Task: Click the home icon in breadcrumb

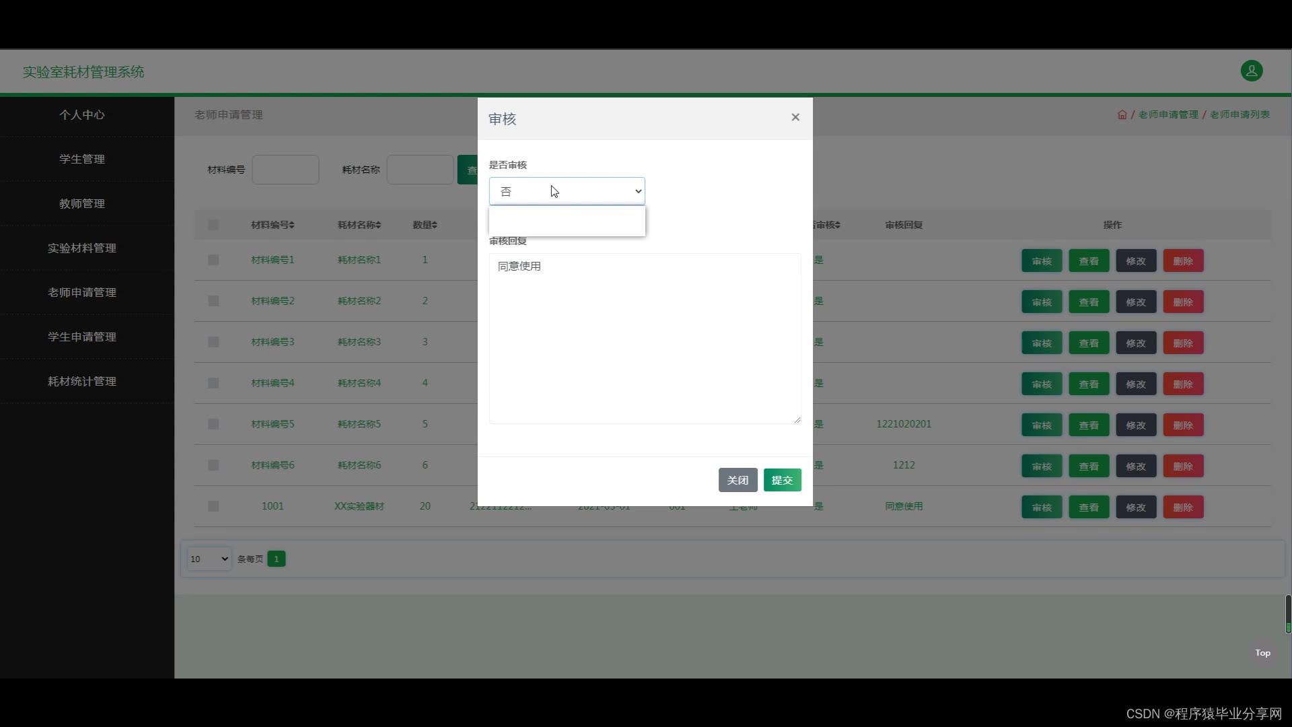Action: pyautogui.click(x=1122, y=114)
